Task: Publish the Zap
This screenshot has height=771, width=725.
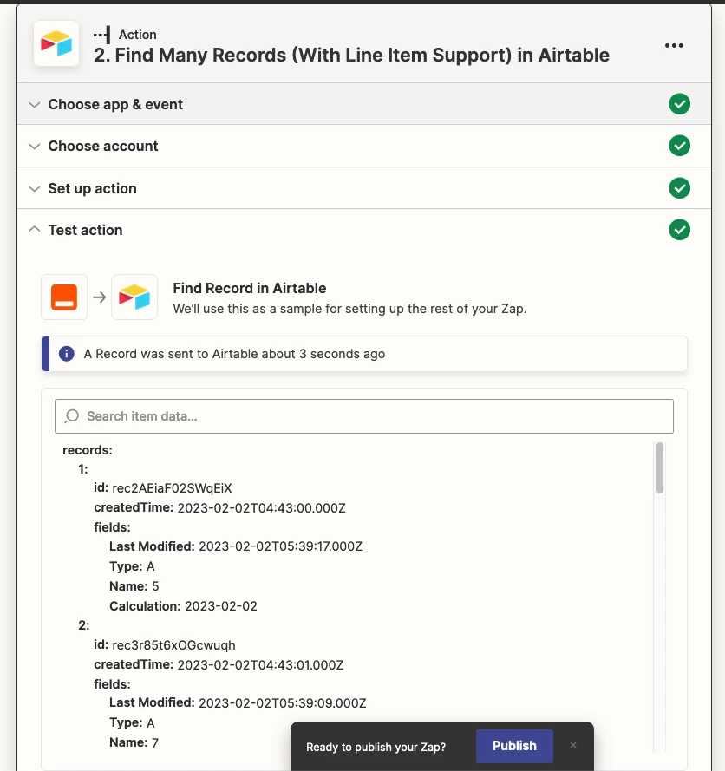Action: (514, 746)
